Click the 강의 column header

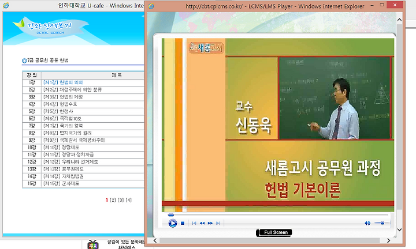[32, 75]
